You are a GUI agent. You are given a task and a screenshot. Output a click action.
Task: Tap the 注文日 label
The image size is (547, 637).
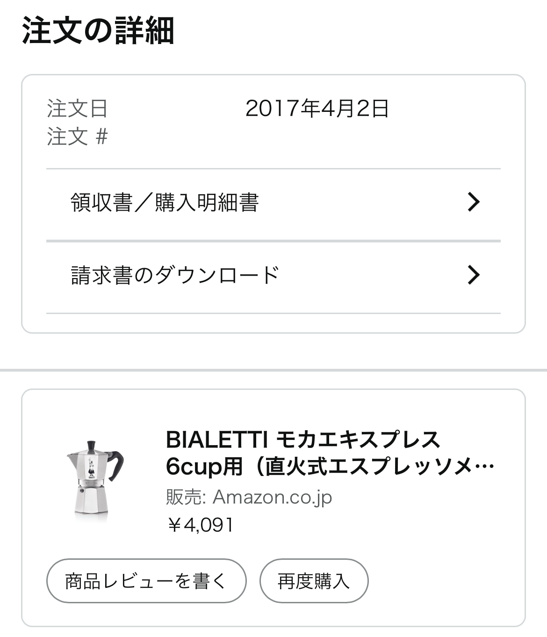click(77, 109)
